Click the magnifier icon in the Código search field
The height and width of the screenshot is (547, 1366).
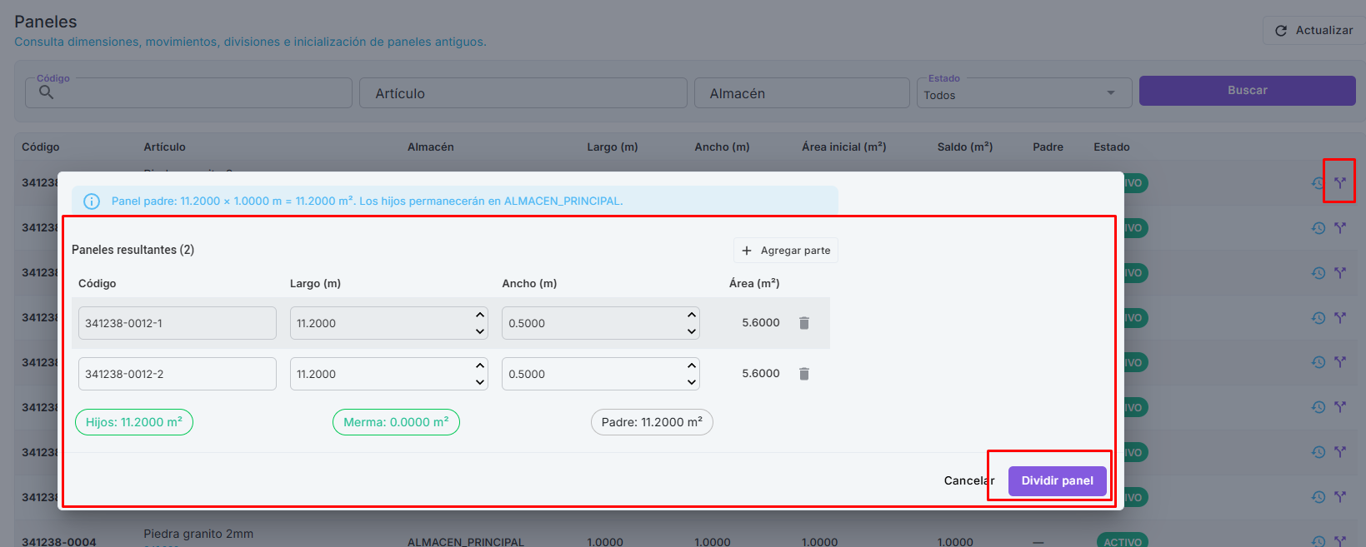coord(47,92)
